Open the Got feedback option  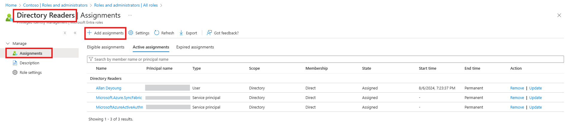223,33
